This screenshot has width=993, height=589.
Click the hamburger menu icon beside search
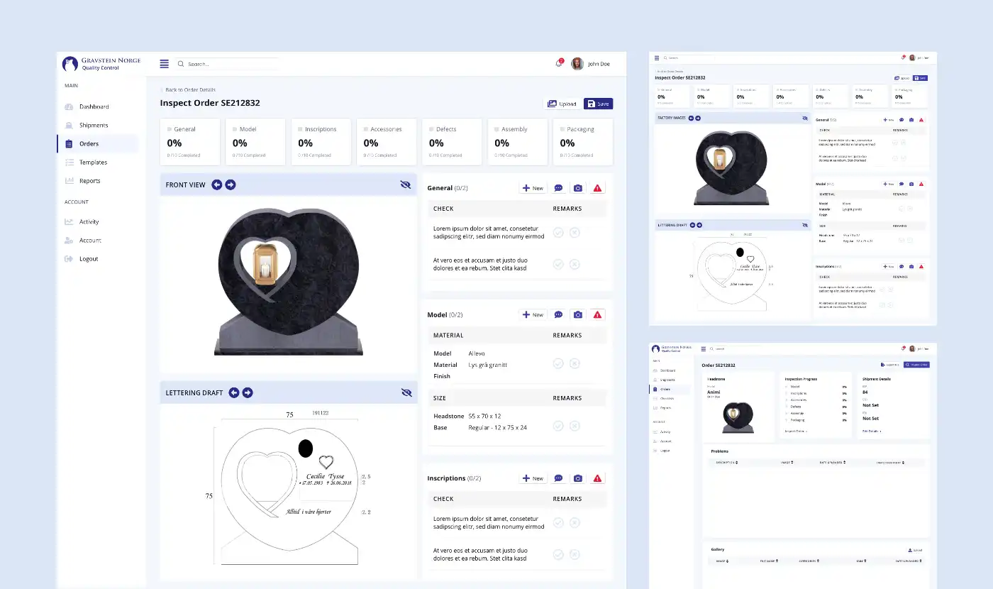pyautogui.click(x=165, y=64)
